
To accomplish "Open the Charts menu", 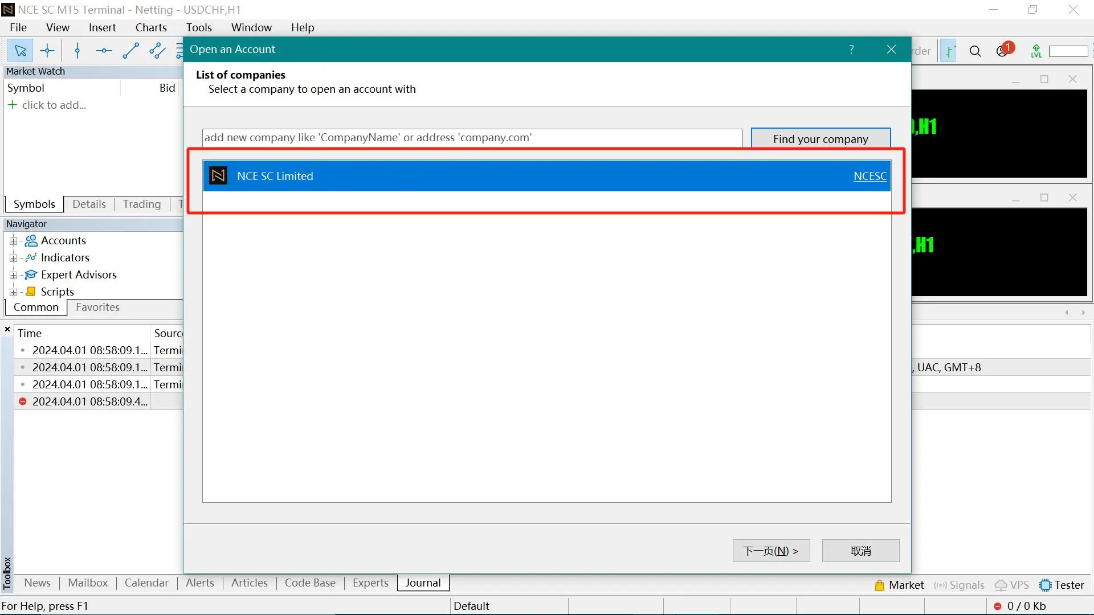I will (151, 27).
